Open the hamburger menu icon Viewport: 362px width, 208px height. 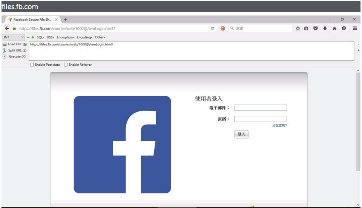pyautogui.click(x=355, y=28)
